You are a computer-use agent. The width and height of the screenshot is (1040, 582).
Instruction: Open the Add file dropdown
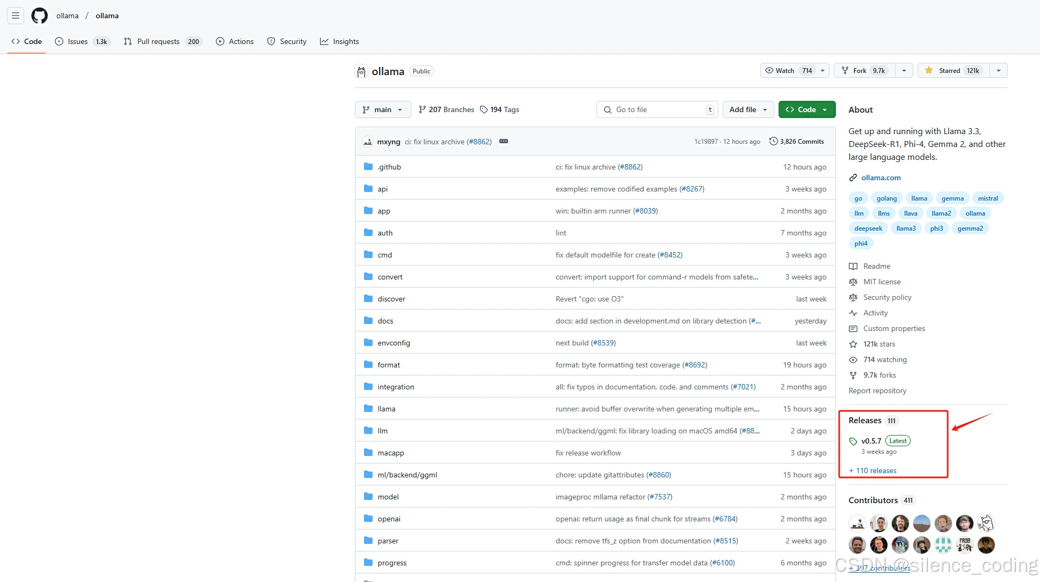[748, 109]
